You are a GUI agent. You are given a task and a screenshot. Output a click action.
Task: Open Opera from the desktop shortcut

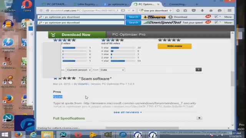[x=27, y=6]
